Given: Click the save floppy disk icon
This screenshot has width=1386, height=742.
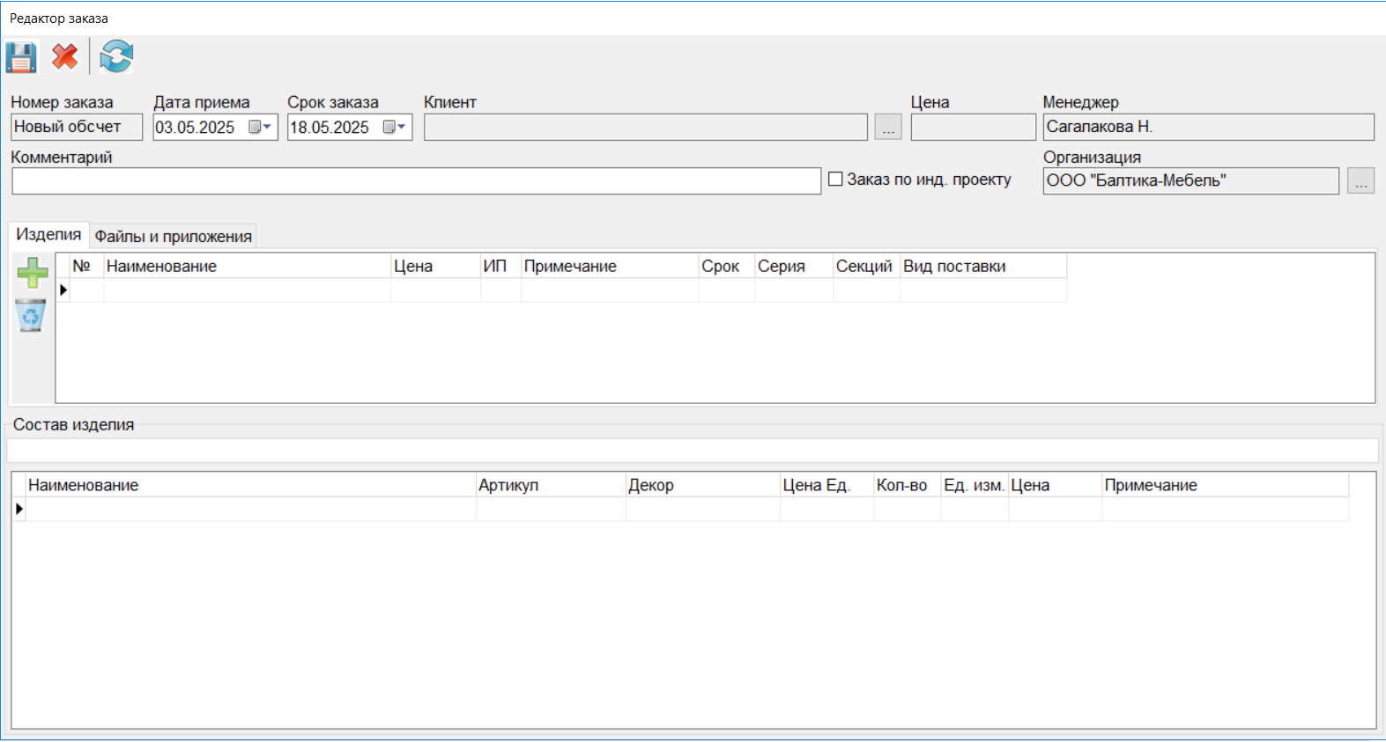Looking at the screenshot, I should tap(21, 58).
